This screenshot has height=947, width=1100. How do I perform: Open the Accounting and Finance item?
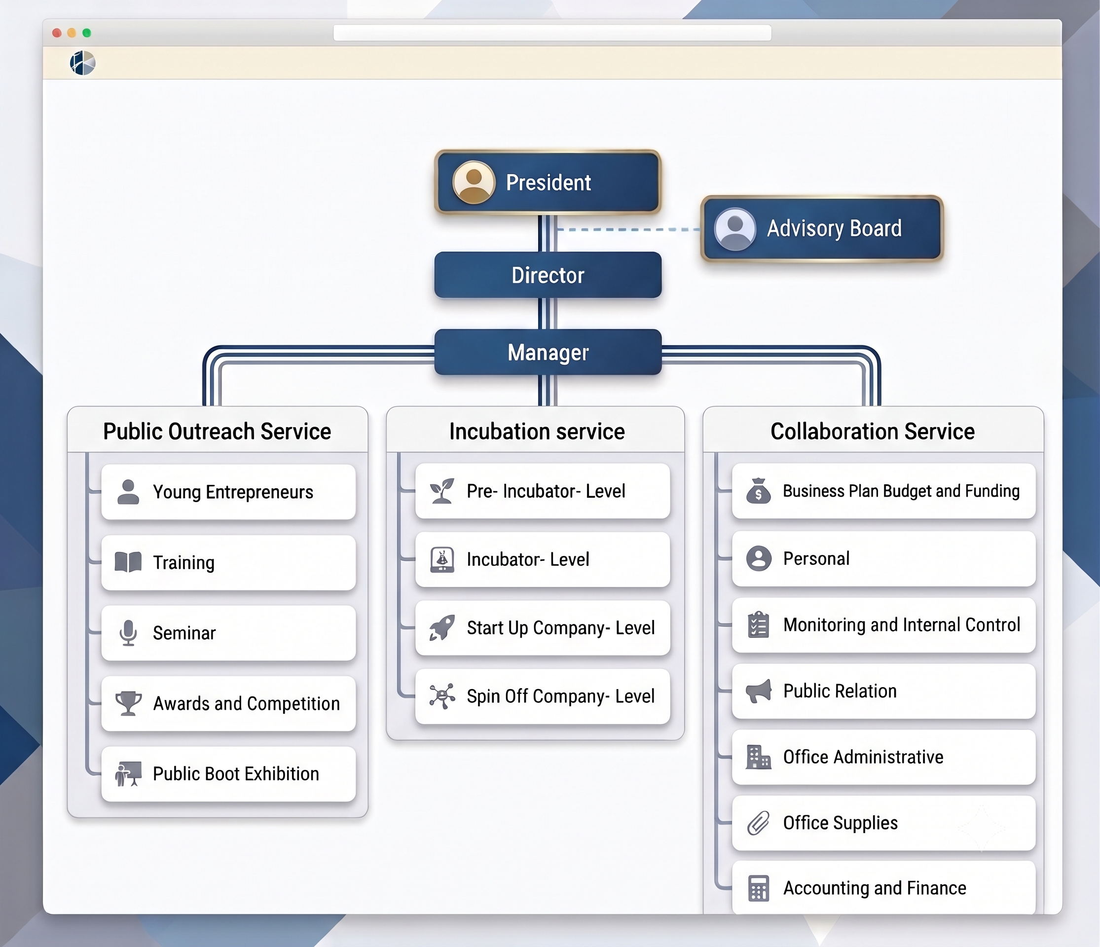(884, 888)
